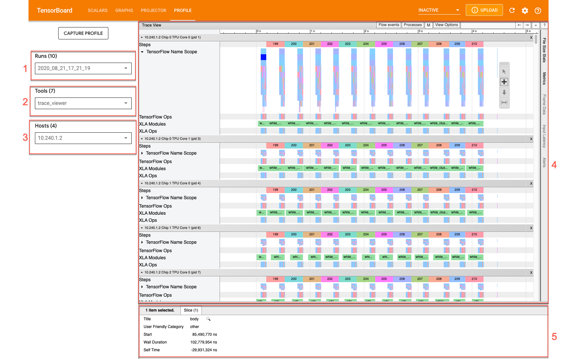Select the pointer selection tool in trace view
This screenshot has width=578, height=359.
504,72
